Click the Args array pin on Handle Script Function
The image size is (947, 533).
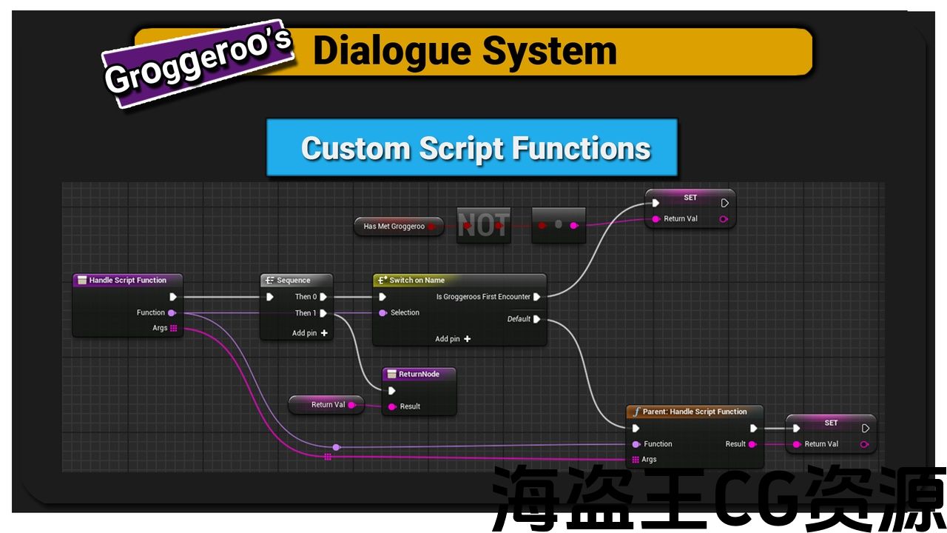coord(174,328)
